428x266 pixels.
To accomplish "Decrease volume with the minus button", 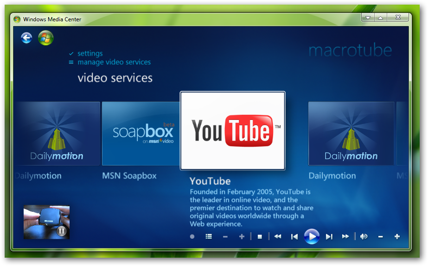I will [x=381, y=237].
